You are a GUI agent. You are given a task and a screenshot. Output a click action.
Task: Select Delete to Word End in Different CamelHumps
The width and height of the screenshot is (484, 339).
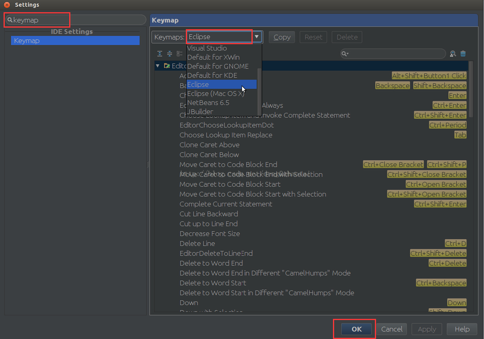coord(265,273)
